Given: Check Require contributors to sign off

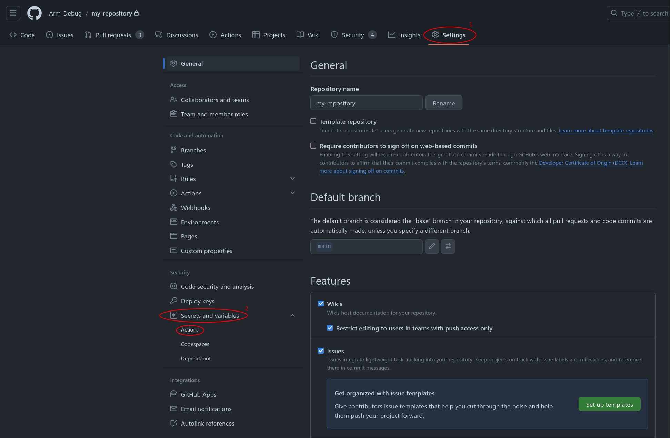Looking at the screenshot, I should tap(313, 146).
